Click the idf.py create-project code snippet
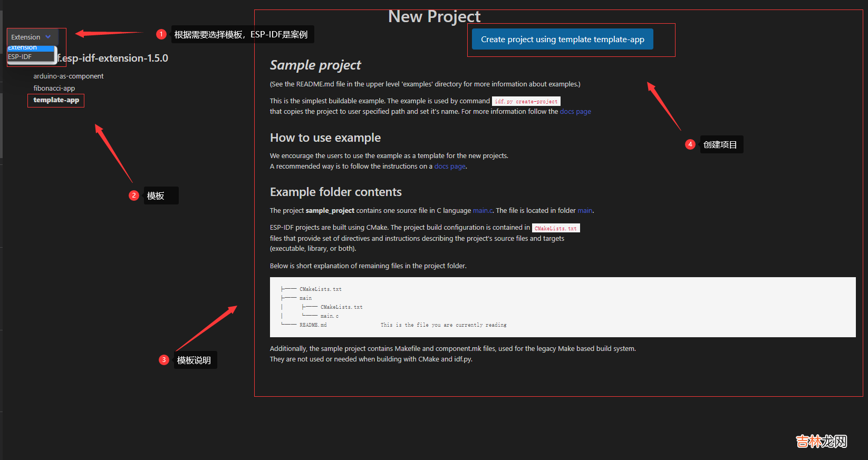This screenshot has width=868, height=460. pyautogui.click(x=526, y=101)
